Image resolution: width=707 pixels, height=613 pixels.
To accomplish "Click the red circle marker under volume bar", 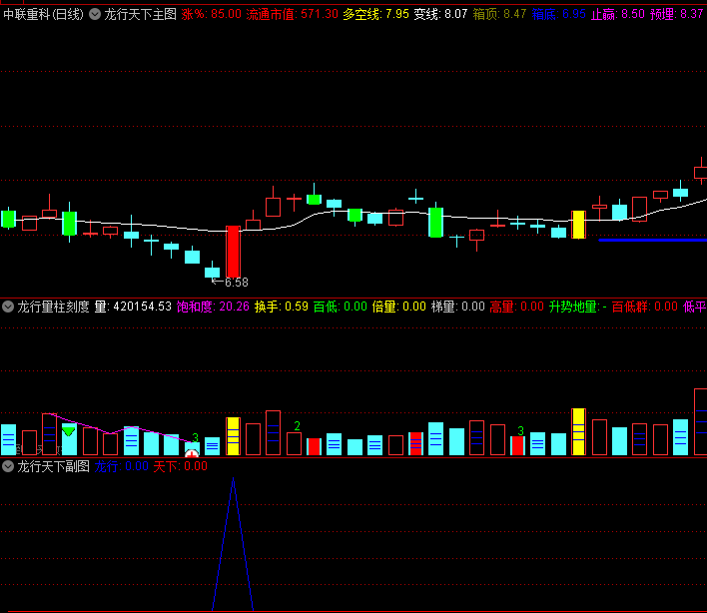I will tap(192, 453).
